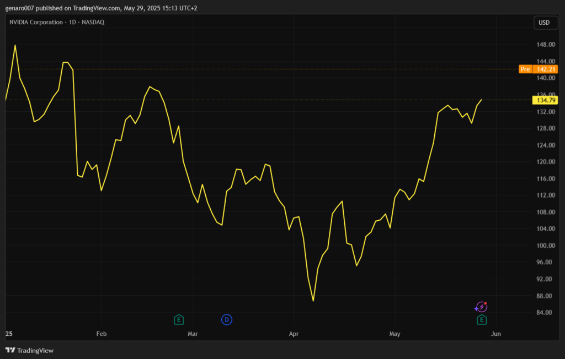Open the purple lightning latest-updates icon
Image resolution: width=565 pixels, height=359 pixels.
click(481, 307)
